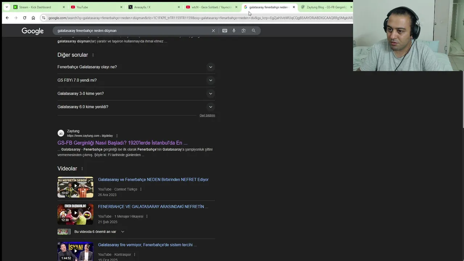Clear the search query with X
The height and width of the screenshot is (261, 464).
[x=213, y=31]
